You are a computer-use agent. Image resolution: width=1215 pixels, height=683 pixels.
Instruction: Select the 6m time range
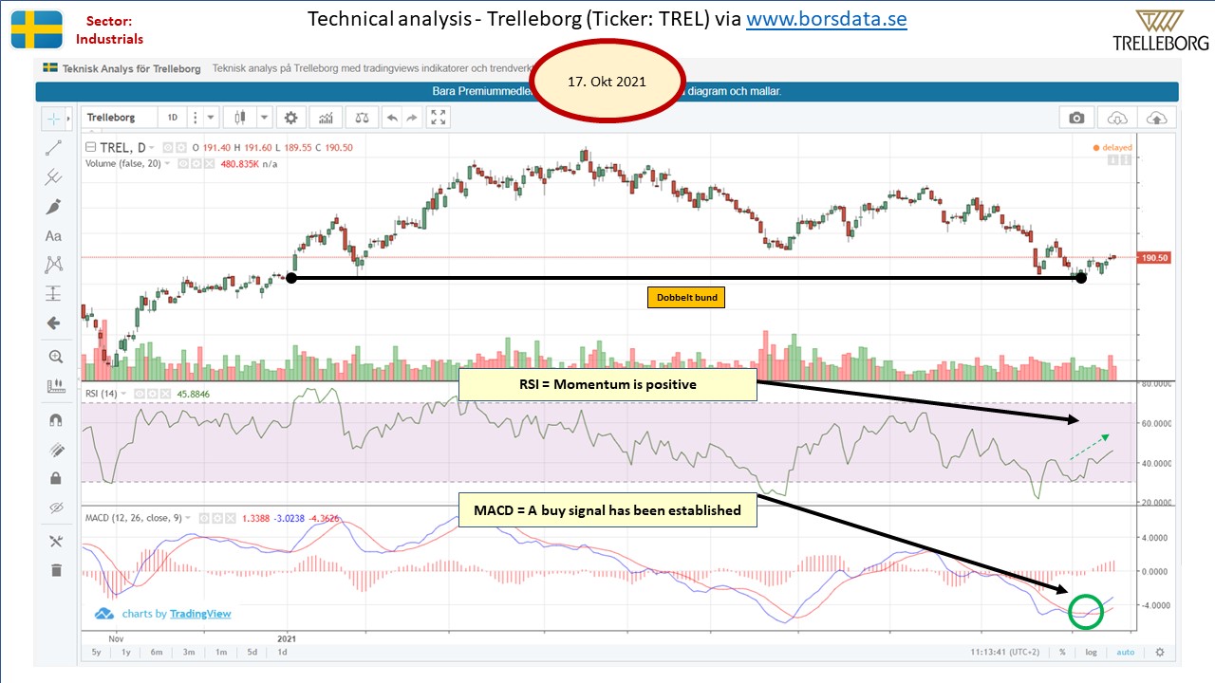(x=159, y=653)
